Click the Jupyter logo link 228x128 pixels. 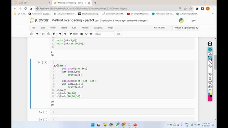[39, 20]
